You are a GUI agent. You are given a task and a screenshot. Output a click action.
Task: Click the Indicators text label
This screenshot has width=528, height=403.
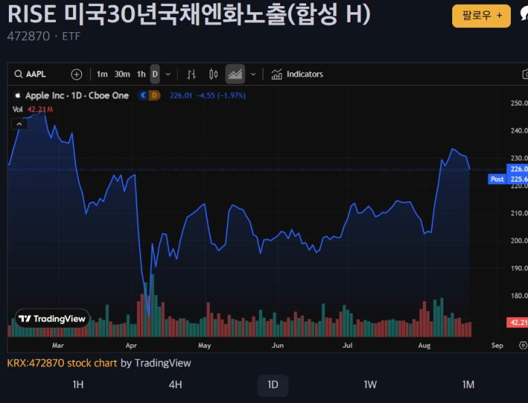pyautogui.click(x=305, y=74)
